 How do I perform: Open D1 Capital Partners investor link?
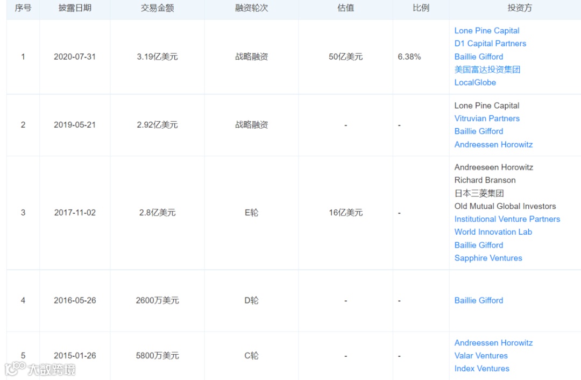pyautogui.click(x=490, y=44)
